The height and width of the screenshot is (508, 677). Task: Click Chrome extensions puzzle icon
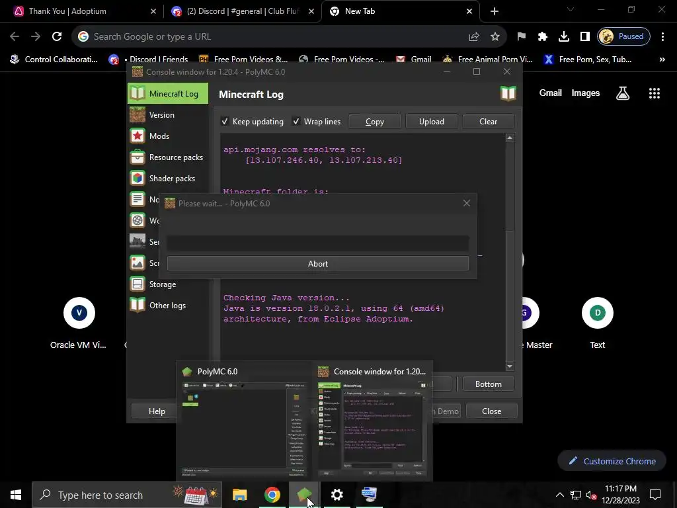point(543,37)
